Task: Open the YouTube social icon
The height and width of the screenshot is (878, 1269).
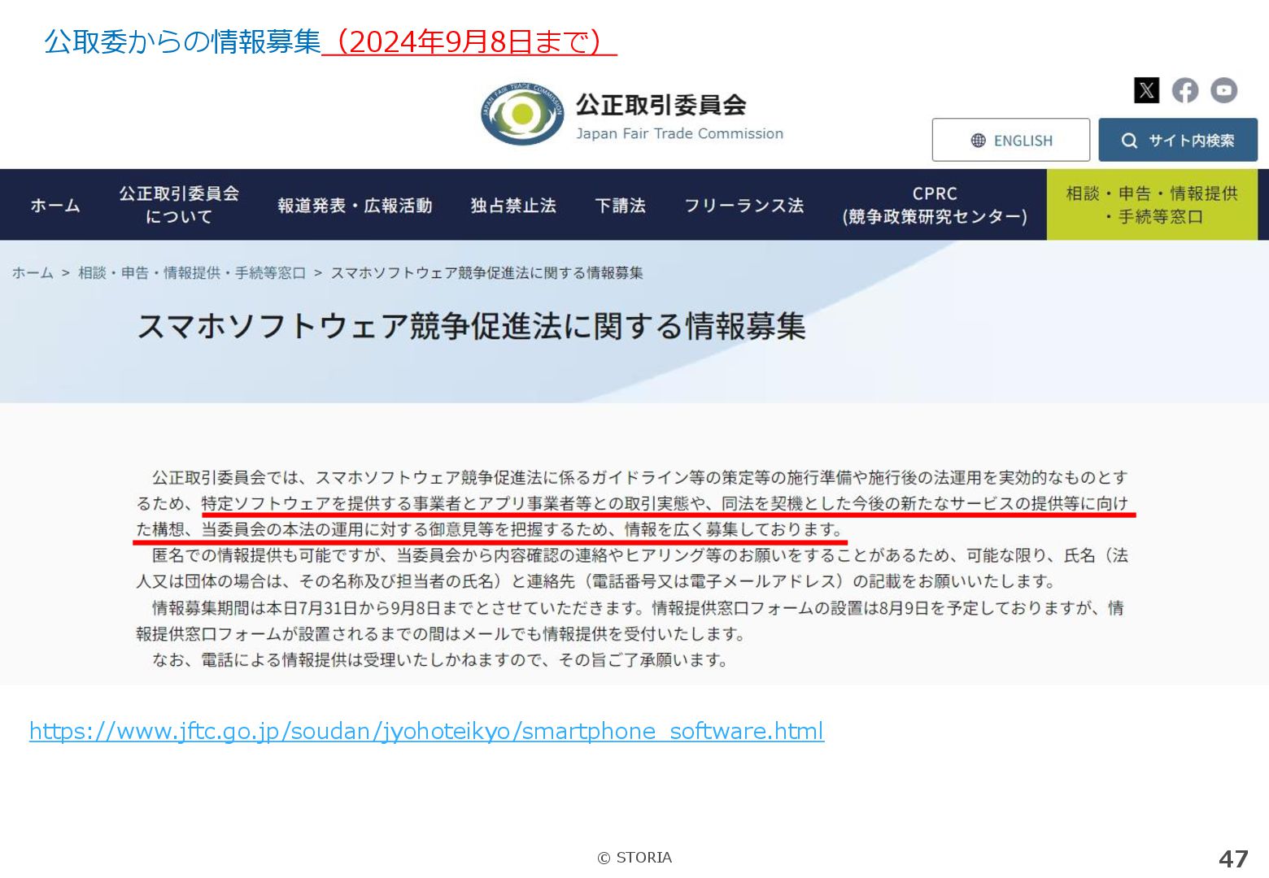Action: 1223,90
